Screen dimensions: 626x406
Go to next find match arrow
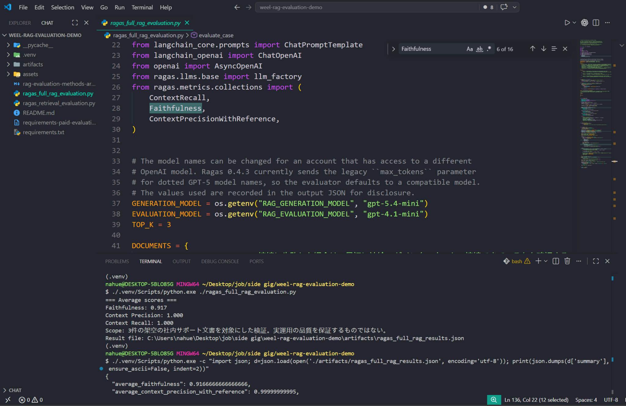pos(543,49)
